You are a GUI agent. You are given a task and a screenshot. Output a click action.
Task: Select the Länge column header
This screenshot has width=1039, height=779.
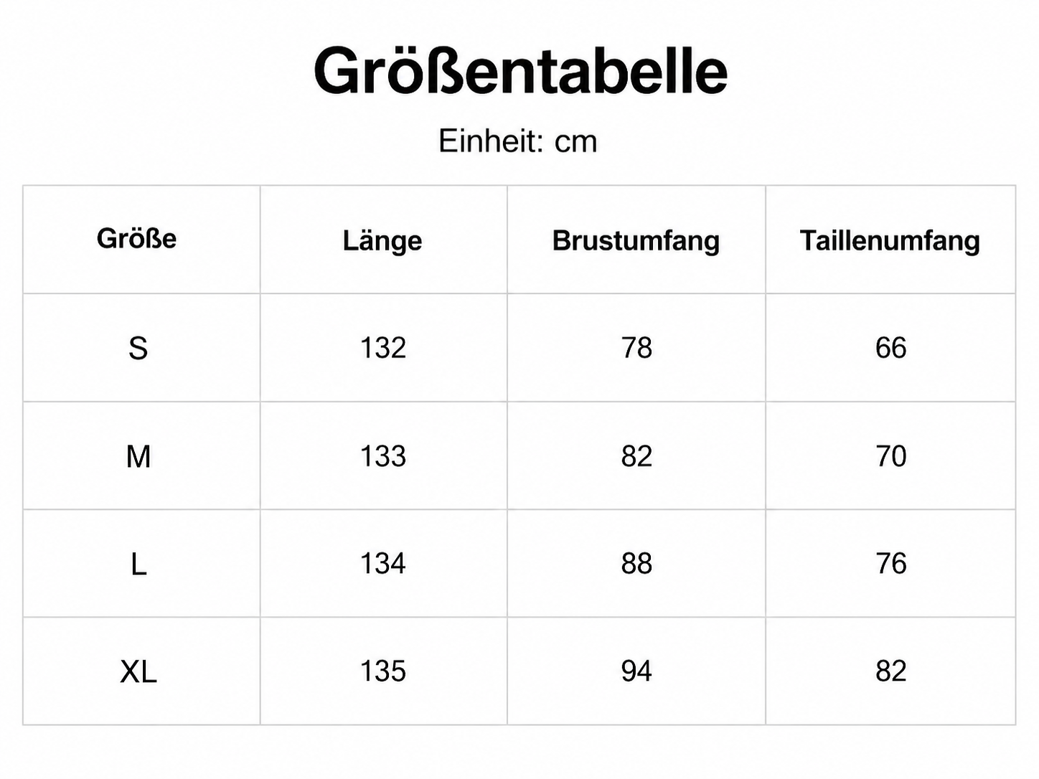[382, 240]
